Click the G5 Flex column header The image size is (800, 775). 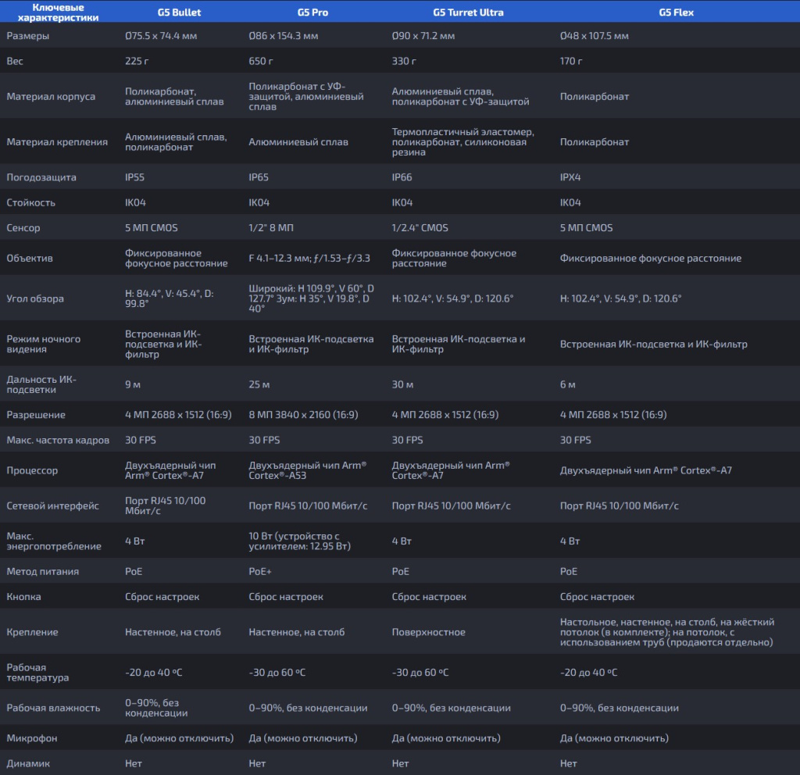pos(676,12)
